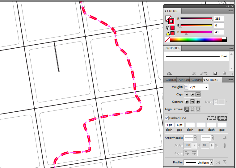236x168 pixels.
Task: Click the B blue color slider
Action: click(196, 32)
